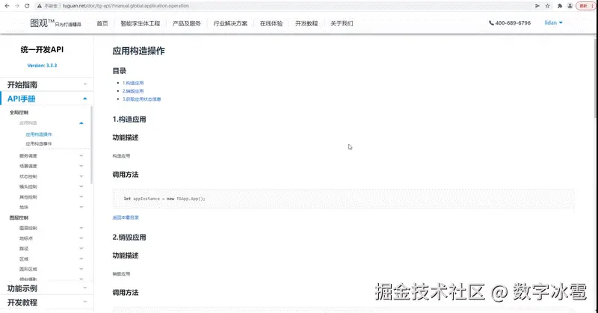The height and width of the screenshot is (313, 598).
Task: Open the browser profile avatar icon
Action: 570,6
